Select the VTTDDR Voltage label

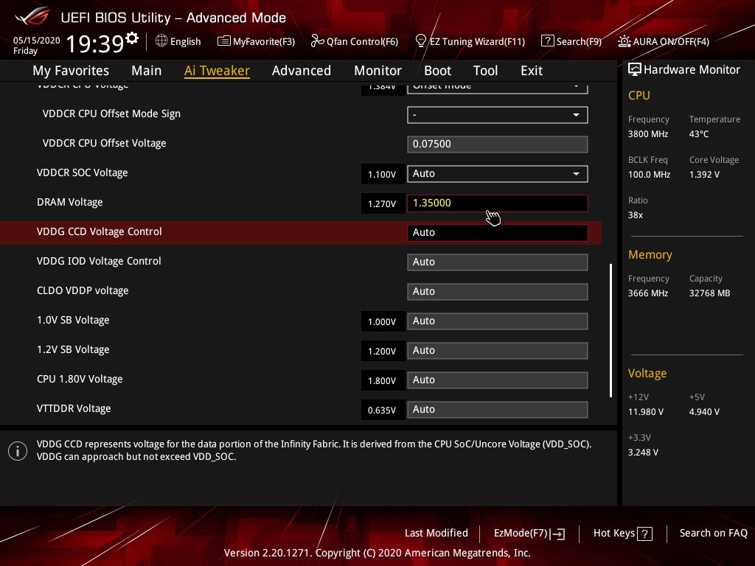point(74,408)
